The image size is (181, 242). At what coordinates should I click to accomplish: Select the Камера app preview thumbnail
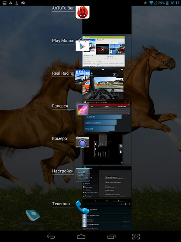103,149
